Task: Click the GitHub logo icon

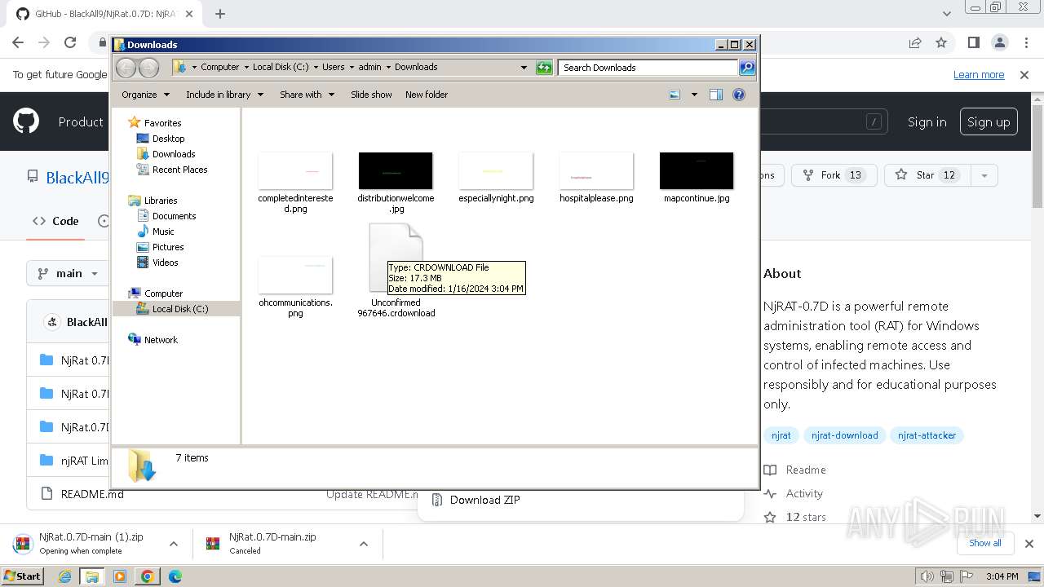Action: click(x=26, y=121)
